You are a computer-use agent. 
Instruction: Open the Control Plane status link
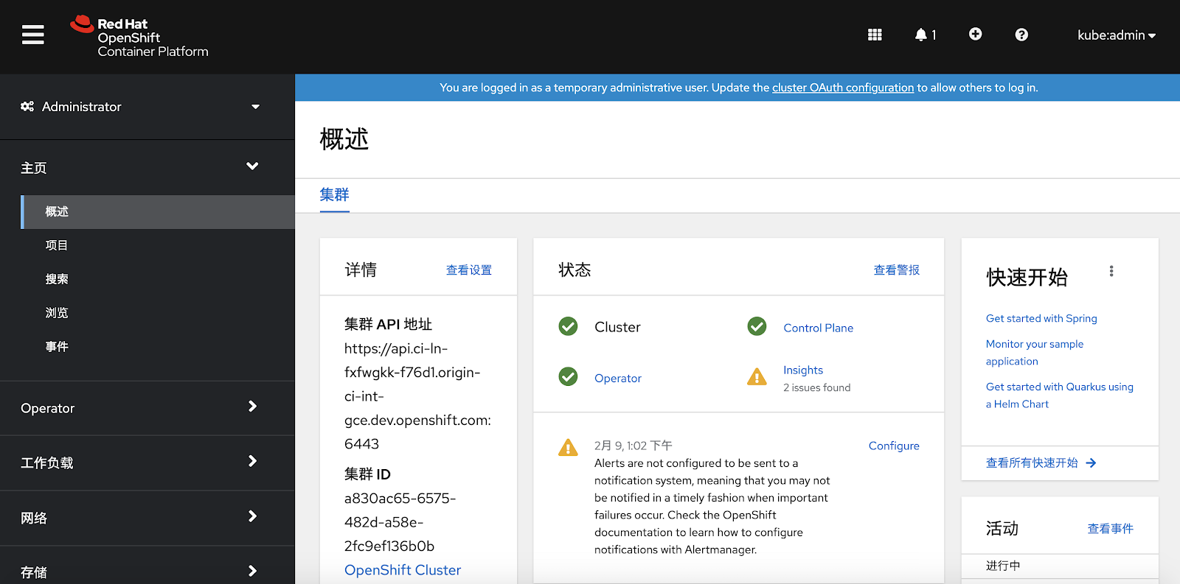(x=818, y=328)
